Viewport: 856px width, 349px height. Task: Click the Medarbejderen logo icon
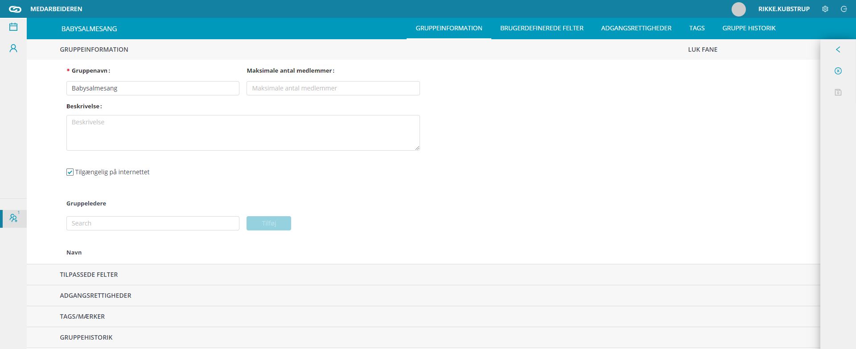[15, 9]
